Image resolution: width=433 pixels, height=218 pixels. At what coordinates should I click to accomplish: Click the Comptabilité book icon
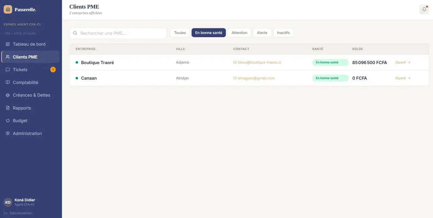(x=8, y=82)
